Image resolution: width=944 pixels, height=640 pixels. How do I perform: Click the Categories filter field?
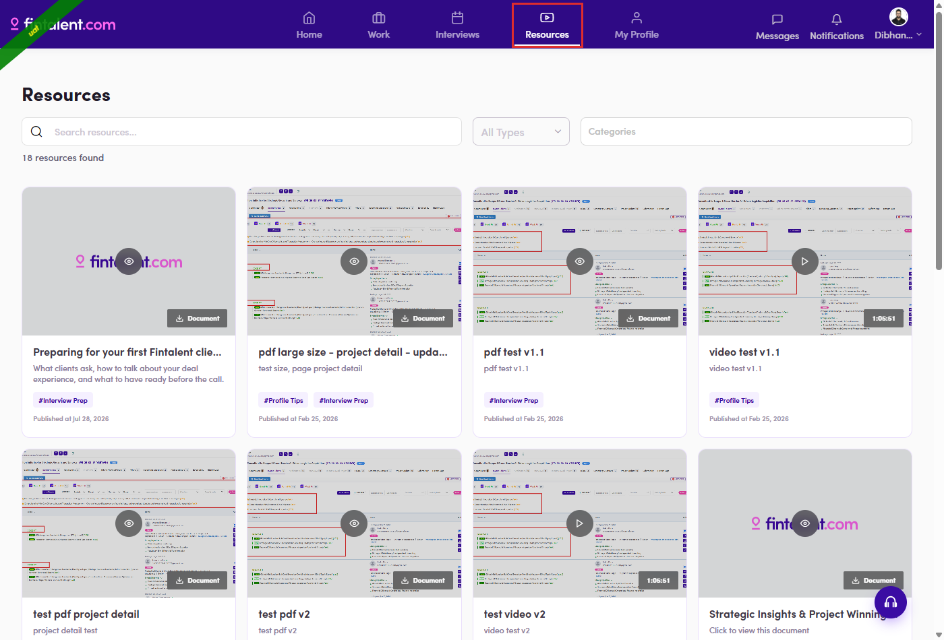(746, 132)
